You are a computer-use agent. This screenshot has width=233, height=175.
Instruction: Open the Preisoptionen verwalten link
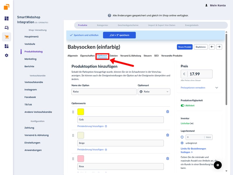click(193, 88)
